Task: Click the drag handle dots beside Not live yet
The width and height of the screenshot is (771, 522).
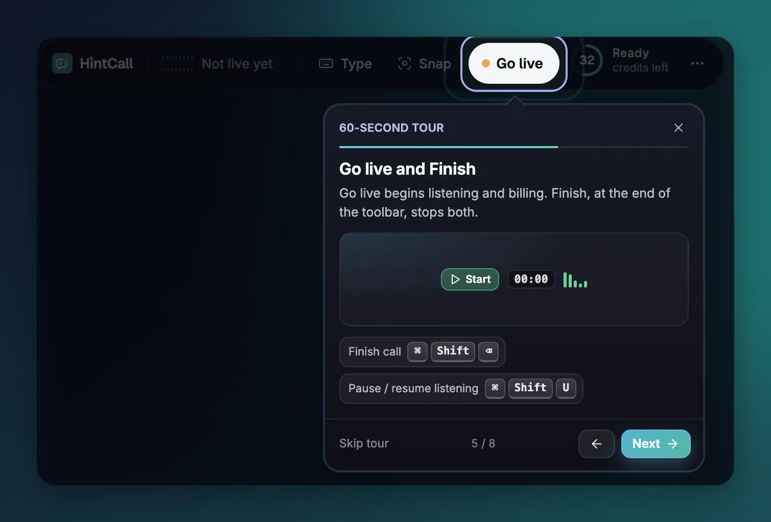Action: click(x=178, y=64)
